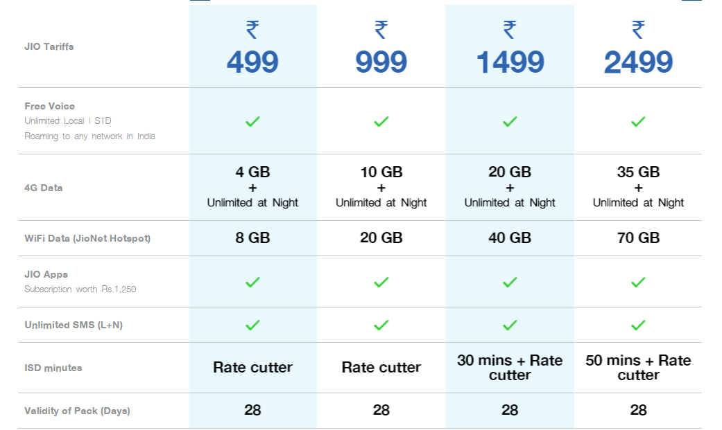Click the 50 mins + Rate cutter cell

coord(638,368)
